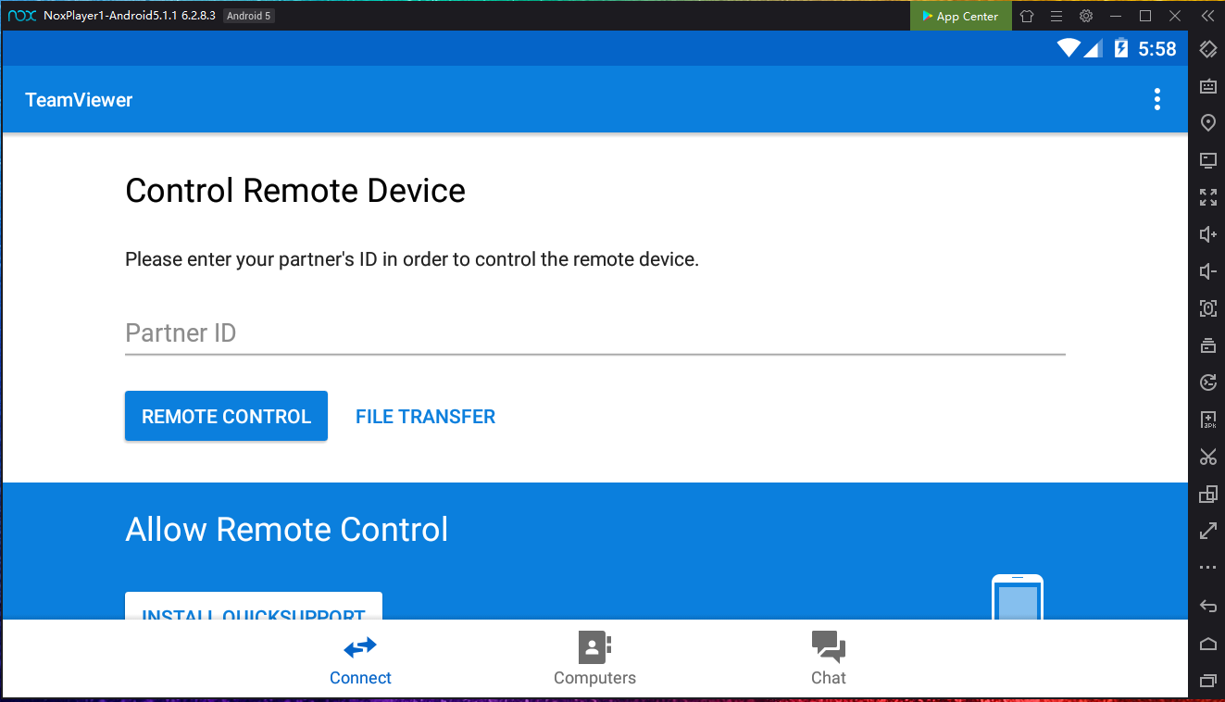Open Nox system settings gear
The width and height of the screenshot is (1225, 702).
point(1086,16)
